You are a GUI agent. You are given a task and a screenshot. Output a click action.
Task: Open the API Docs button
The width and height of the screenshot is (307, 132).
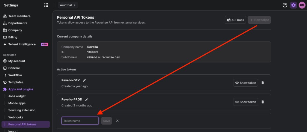coord(235,20)
